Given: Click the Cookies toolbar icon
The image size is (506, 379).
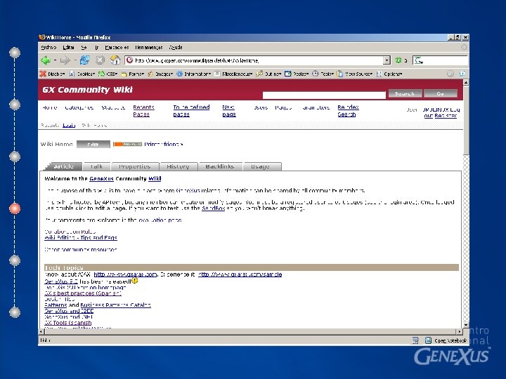Looking at the screenshot, I should [x=72, y=74].
